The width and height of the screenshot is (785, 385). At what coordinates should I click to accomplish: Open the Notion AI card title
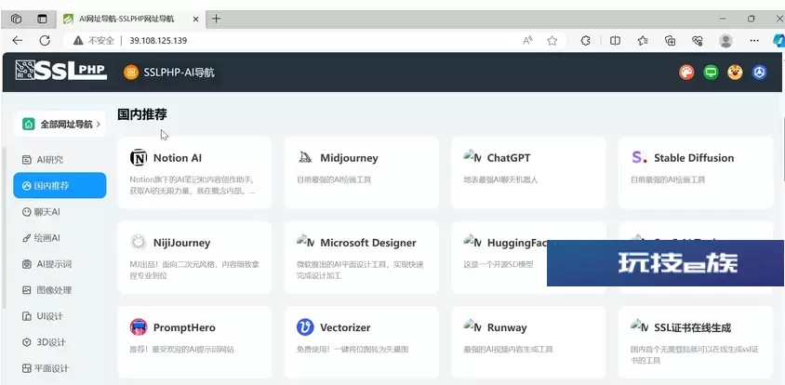pos(178,158)
